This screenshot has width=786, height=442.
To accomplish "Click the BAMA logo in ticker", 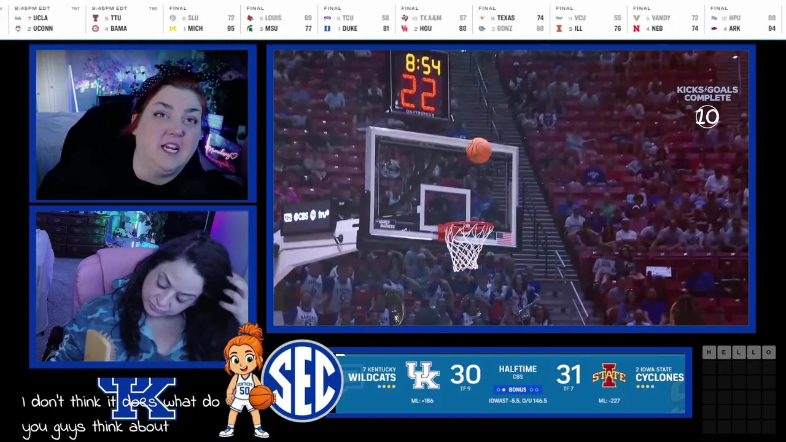I will pyautogui.click(x=95, y=29).
